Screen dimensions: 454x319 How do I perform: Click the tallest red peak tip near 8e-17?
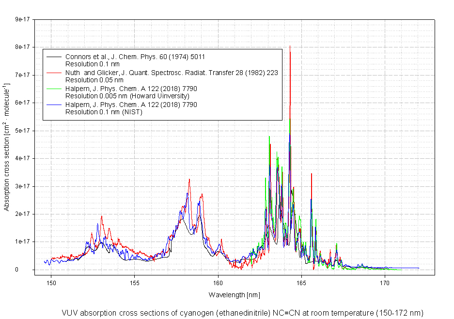click(290, 46)
